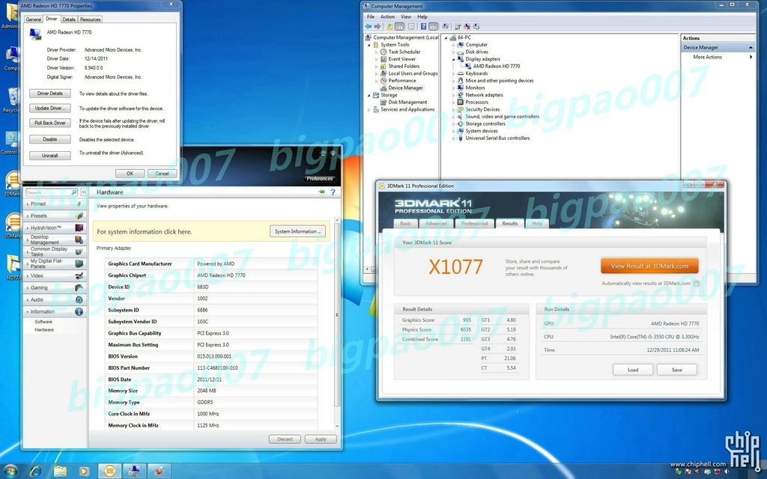Click the Device Manager icon in tree
Image resolution: width=767 pixels, height=479 pixels.
tap(383, 88)
